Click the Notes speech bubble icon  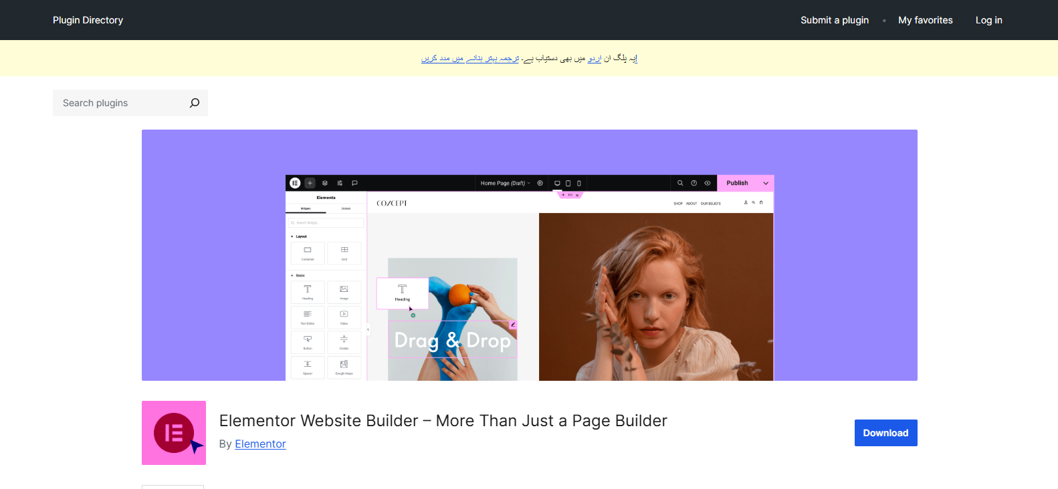pos(354,183)
